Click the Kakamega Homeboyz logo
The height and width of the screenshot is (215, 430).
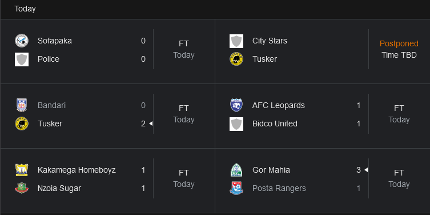point(22,170)
